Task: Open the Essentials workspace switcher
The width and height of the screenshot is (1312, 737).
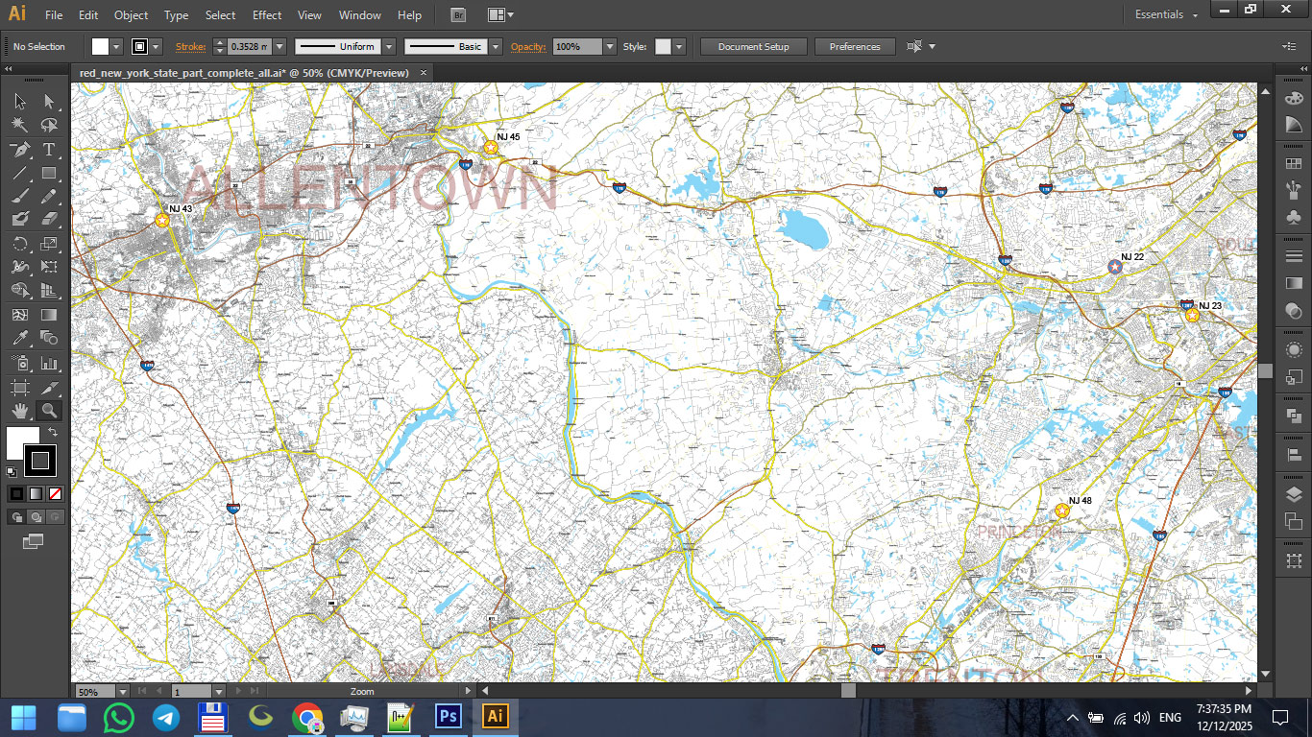Action: click(x=1166, y=15)
